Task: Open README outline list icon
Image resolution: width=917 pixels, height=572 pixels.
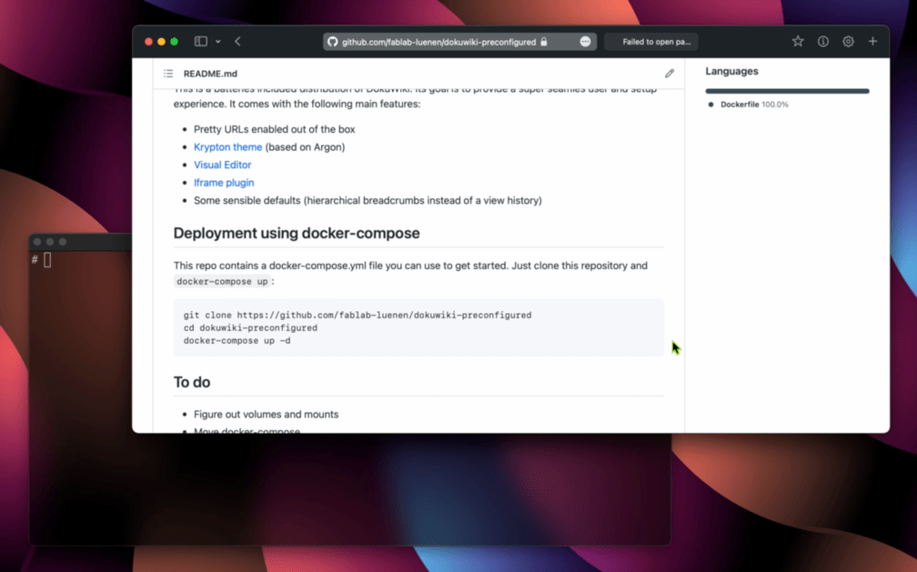Action: pyautogui.click(x=168, y=74)
